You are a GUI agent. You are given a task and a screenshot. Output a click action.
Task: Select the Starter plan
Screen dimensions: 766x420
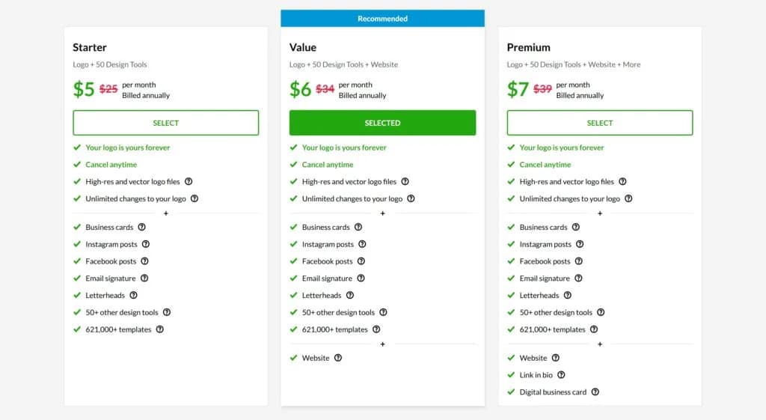click(x=165, y=123)
